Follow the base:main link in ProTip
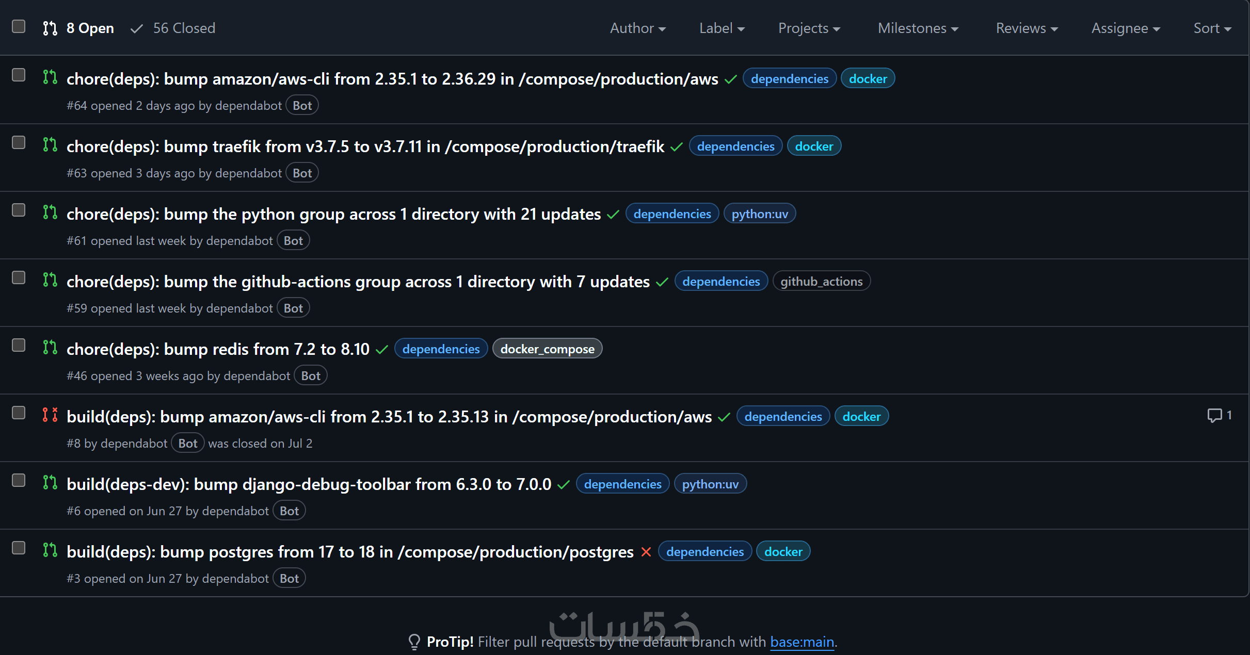 [x=802, y=642]
